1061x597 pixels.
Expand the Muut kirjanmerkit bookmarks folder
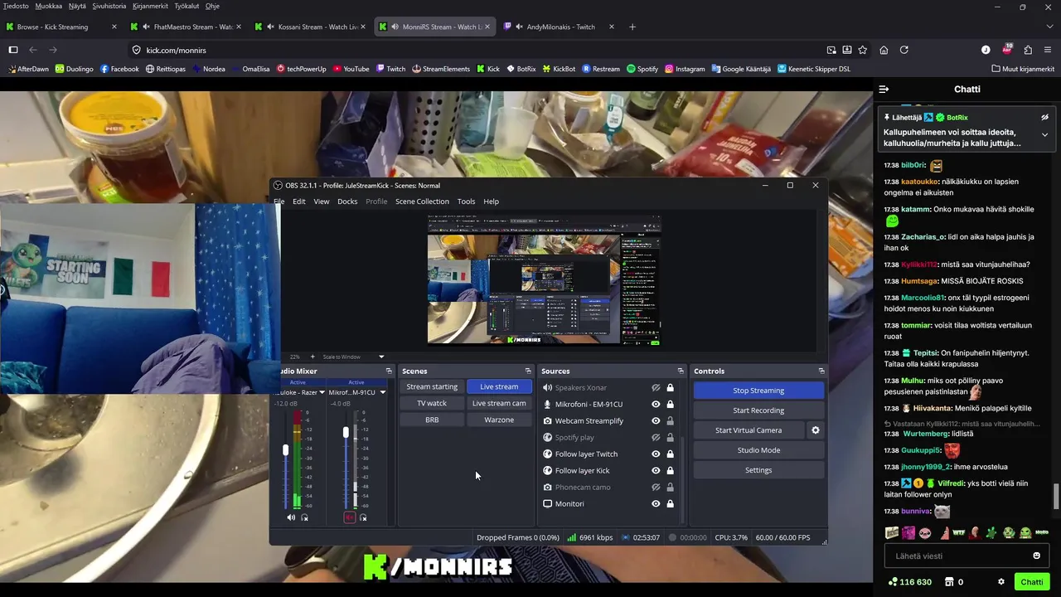pyautogui.click(x=1021, y=69)
